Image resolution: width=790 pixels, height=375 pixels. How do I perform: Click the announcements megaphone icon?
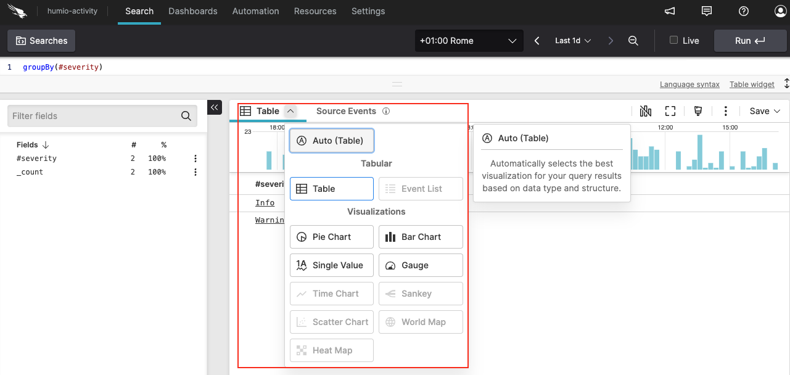[670, 11]
